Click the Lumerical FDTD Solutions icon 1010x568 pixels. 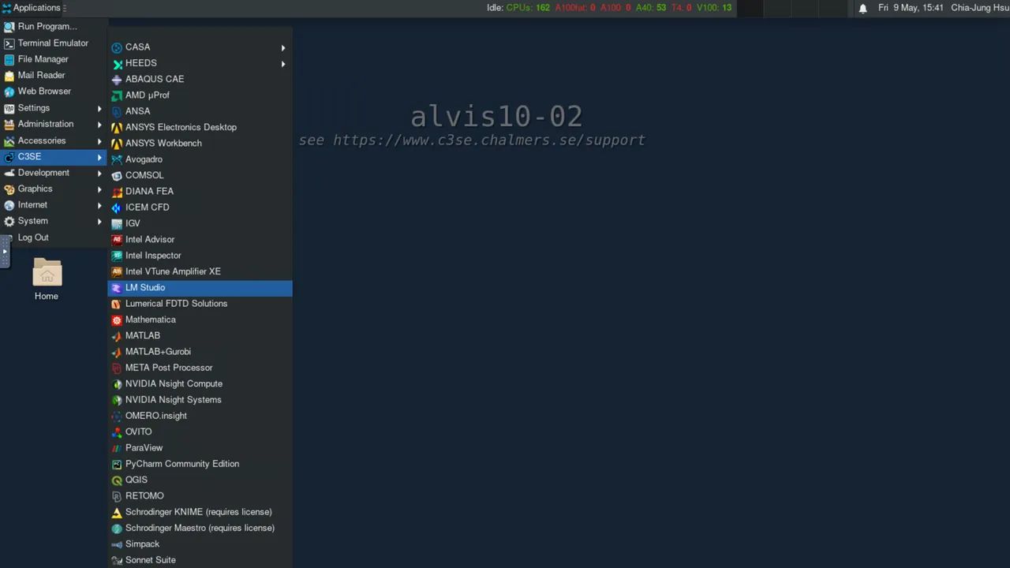tap(117, 304)
